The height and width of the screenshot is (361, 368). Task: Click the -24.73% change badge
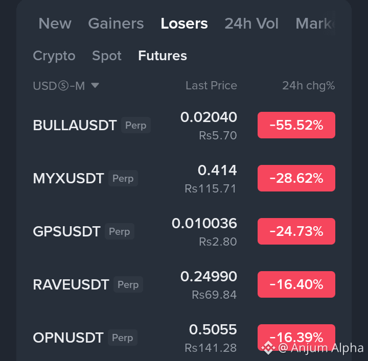pos(296,231)
